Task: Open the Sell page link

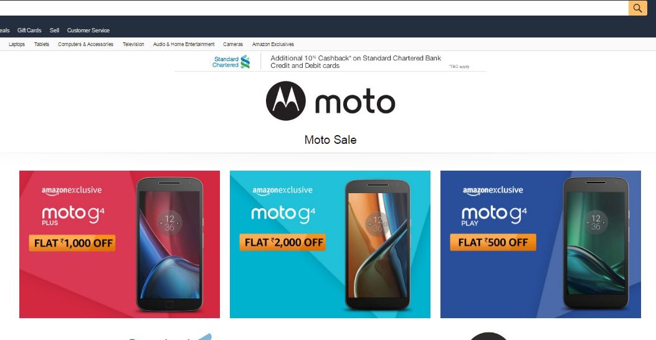Action: (54, 30)
